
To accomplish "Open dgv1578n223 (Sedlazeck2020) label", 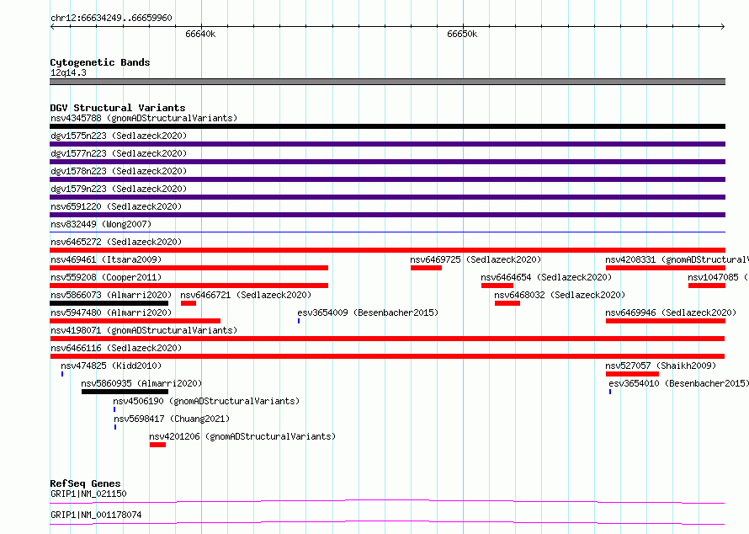I will [119, 171].
